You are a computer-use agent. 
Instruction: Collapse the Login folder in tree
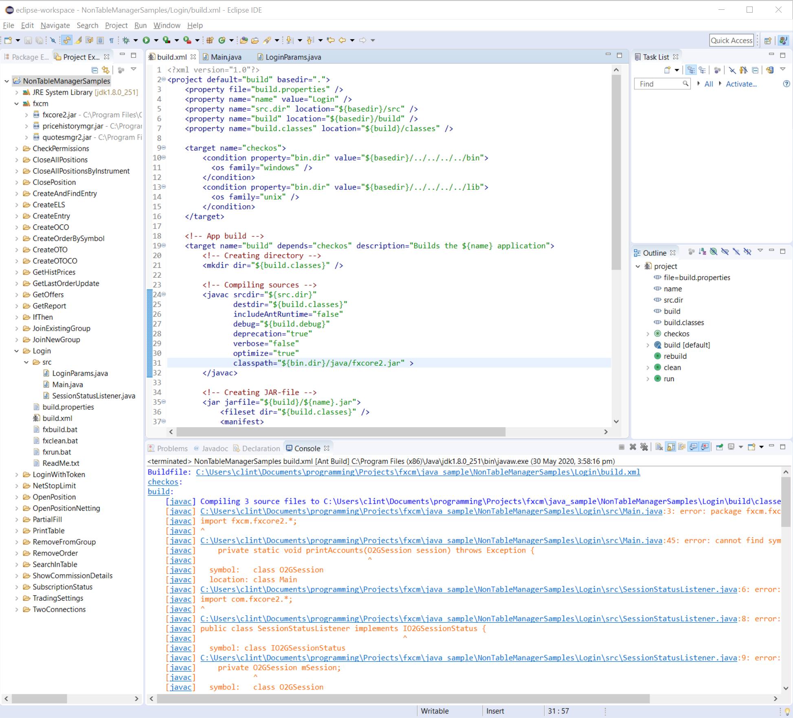[16, 351]
